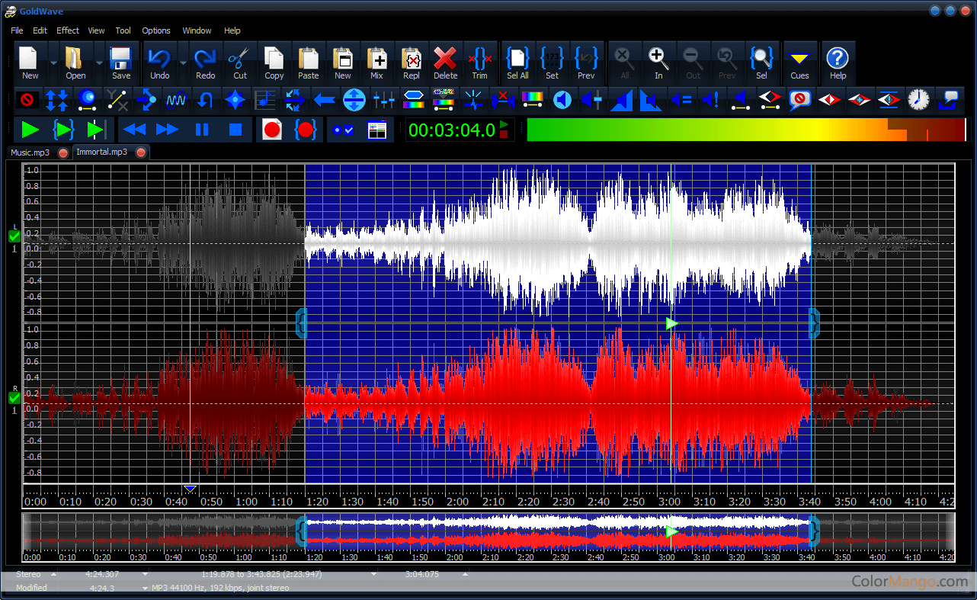Viewport: 977px width, 600px height.
Task: Open the Equalizer effect with slider bars icon
Action: (x=384, y=100)
